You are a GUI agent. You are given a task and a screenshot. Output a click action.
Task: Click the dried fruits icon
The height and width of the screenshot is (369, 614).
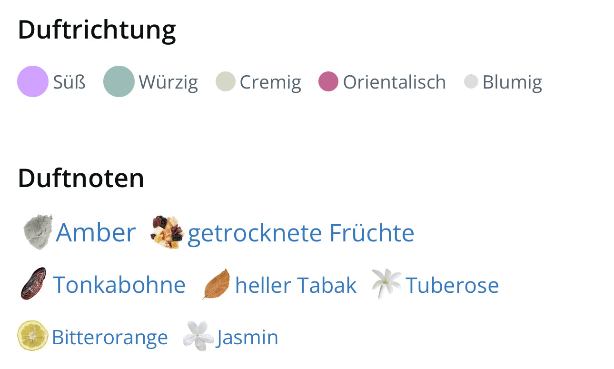[168, 232]
